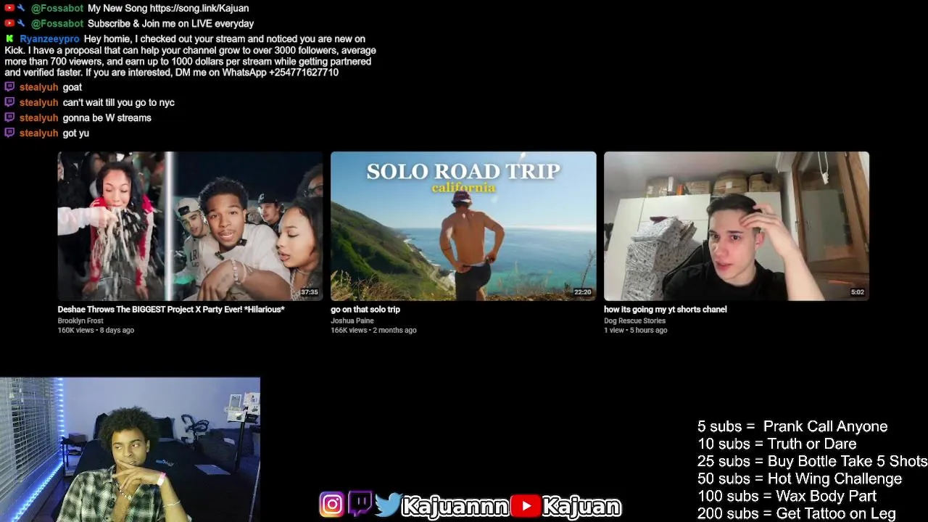928x522 pixels.
Task: Click the @Fossabot username on 'My New Song' line
Action: pos(57,9)
